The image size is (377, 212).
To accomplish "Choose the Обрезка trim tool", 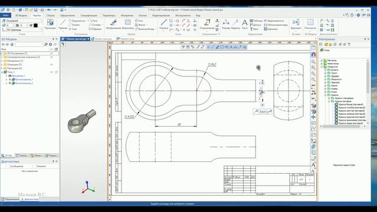I will [x=95, y=29].
